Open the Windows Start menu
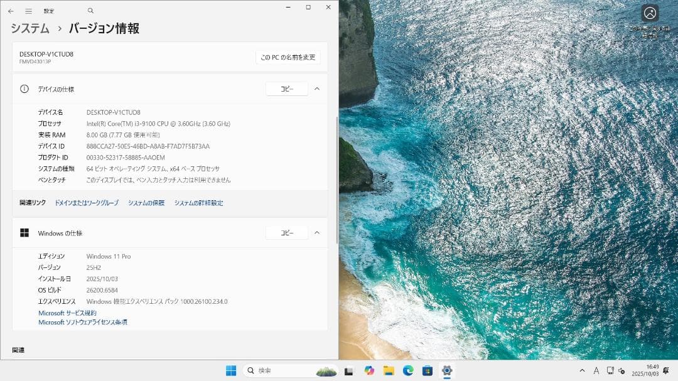This screenshot has width=678, height=381. 232,370
